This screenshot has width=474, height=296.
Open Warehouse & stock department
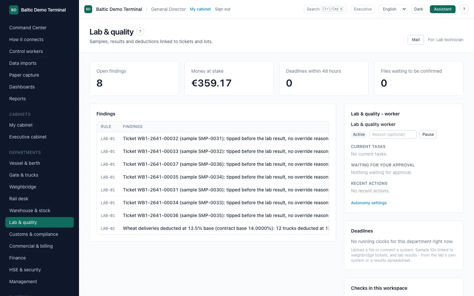pyautogui.click(x=39, y=210)
